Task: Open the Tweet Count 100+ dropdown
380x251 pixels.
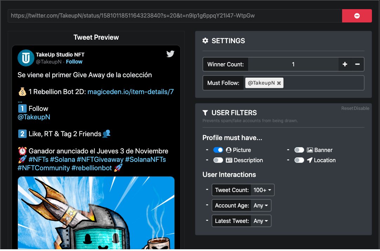Action: point(262,190)
